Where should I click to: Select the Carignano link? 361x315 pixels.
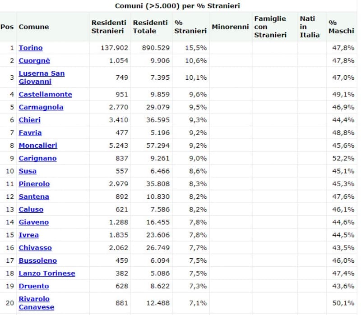(37, 158)
